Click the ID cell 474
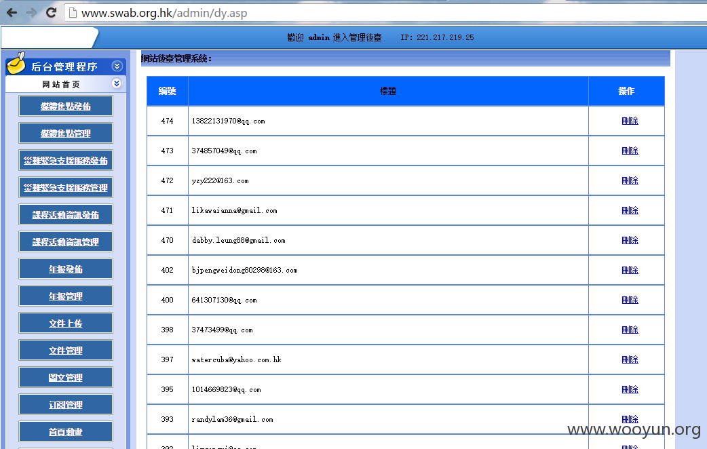The image size is (707, 449). [168, 121]
